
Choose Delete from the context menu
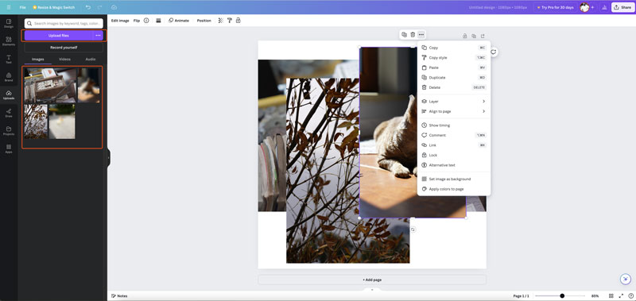tap(454, 87)
